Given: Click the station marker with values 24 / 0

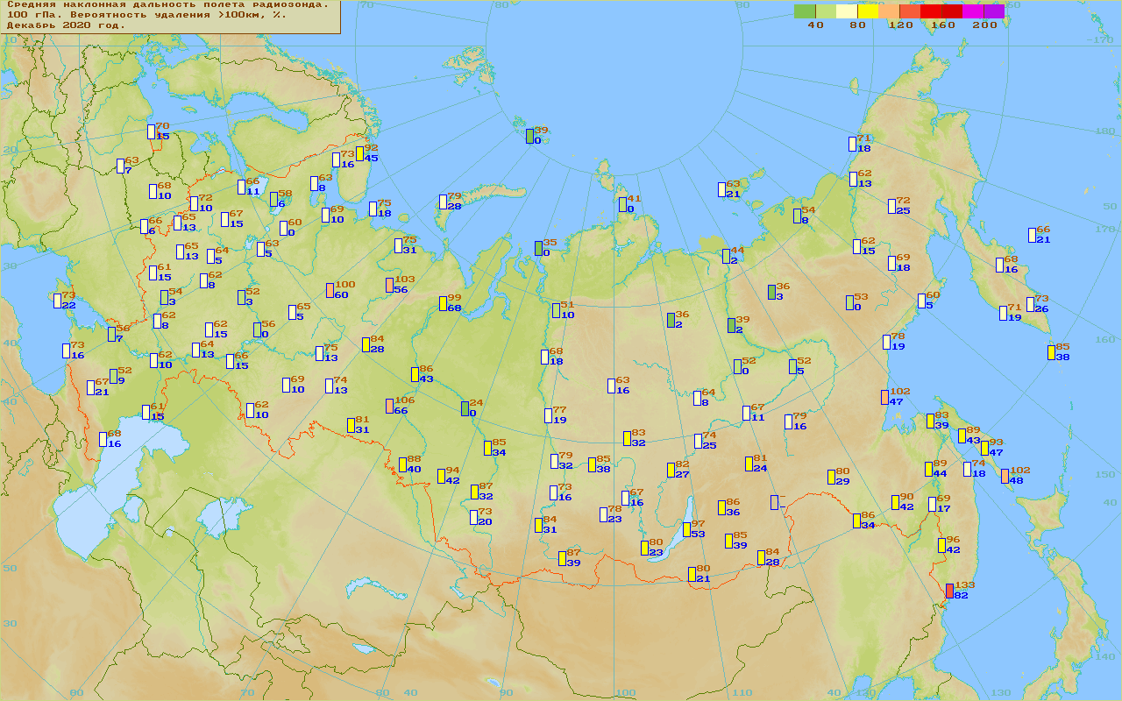Looking at the screenshot, I should pos(465,408).
